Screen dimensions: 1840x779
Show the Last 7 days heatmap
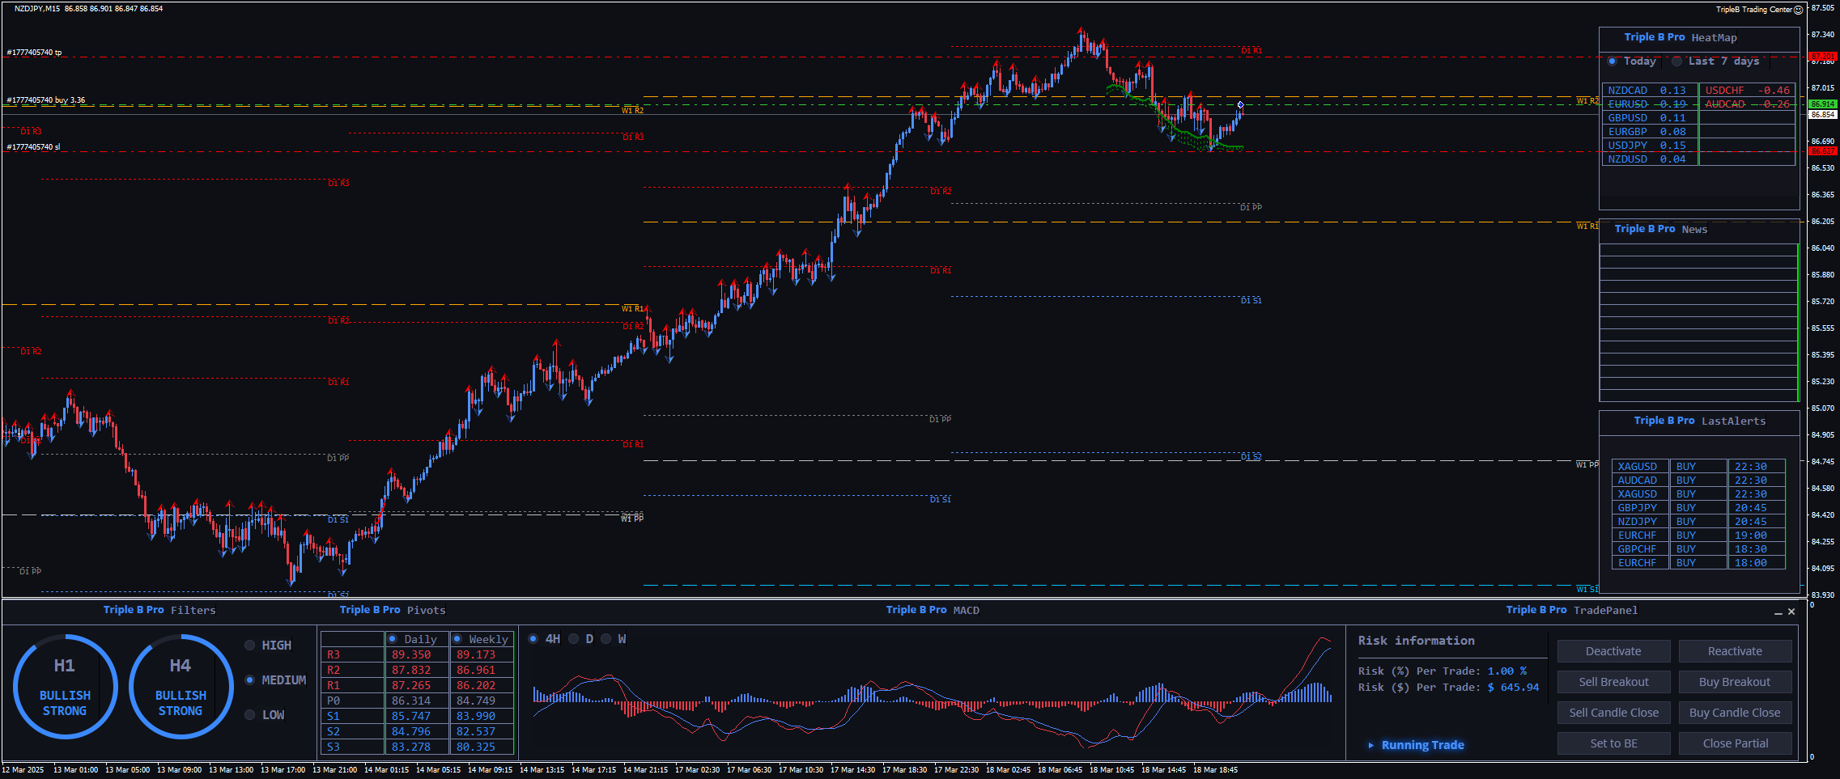[x=1676, y=61]
